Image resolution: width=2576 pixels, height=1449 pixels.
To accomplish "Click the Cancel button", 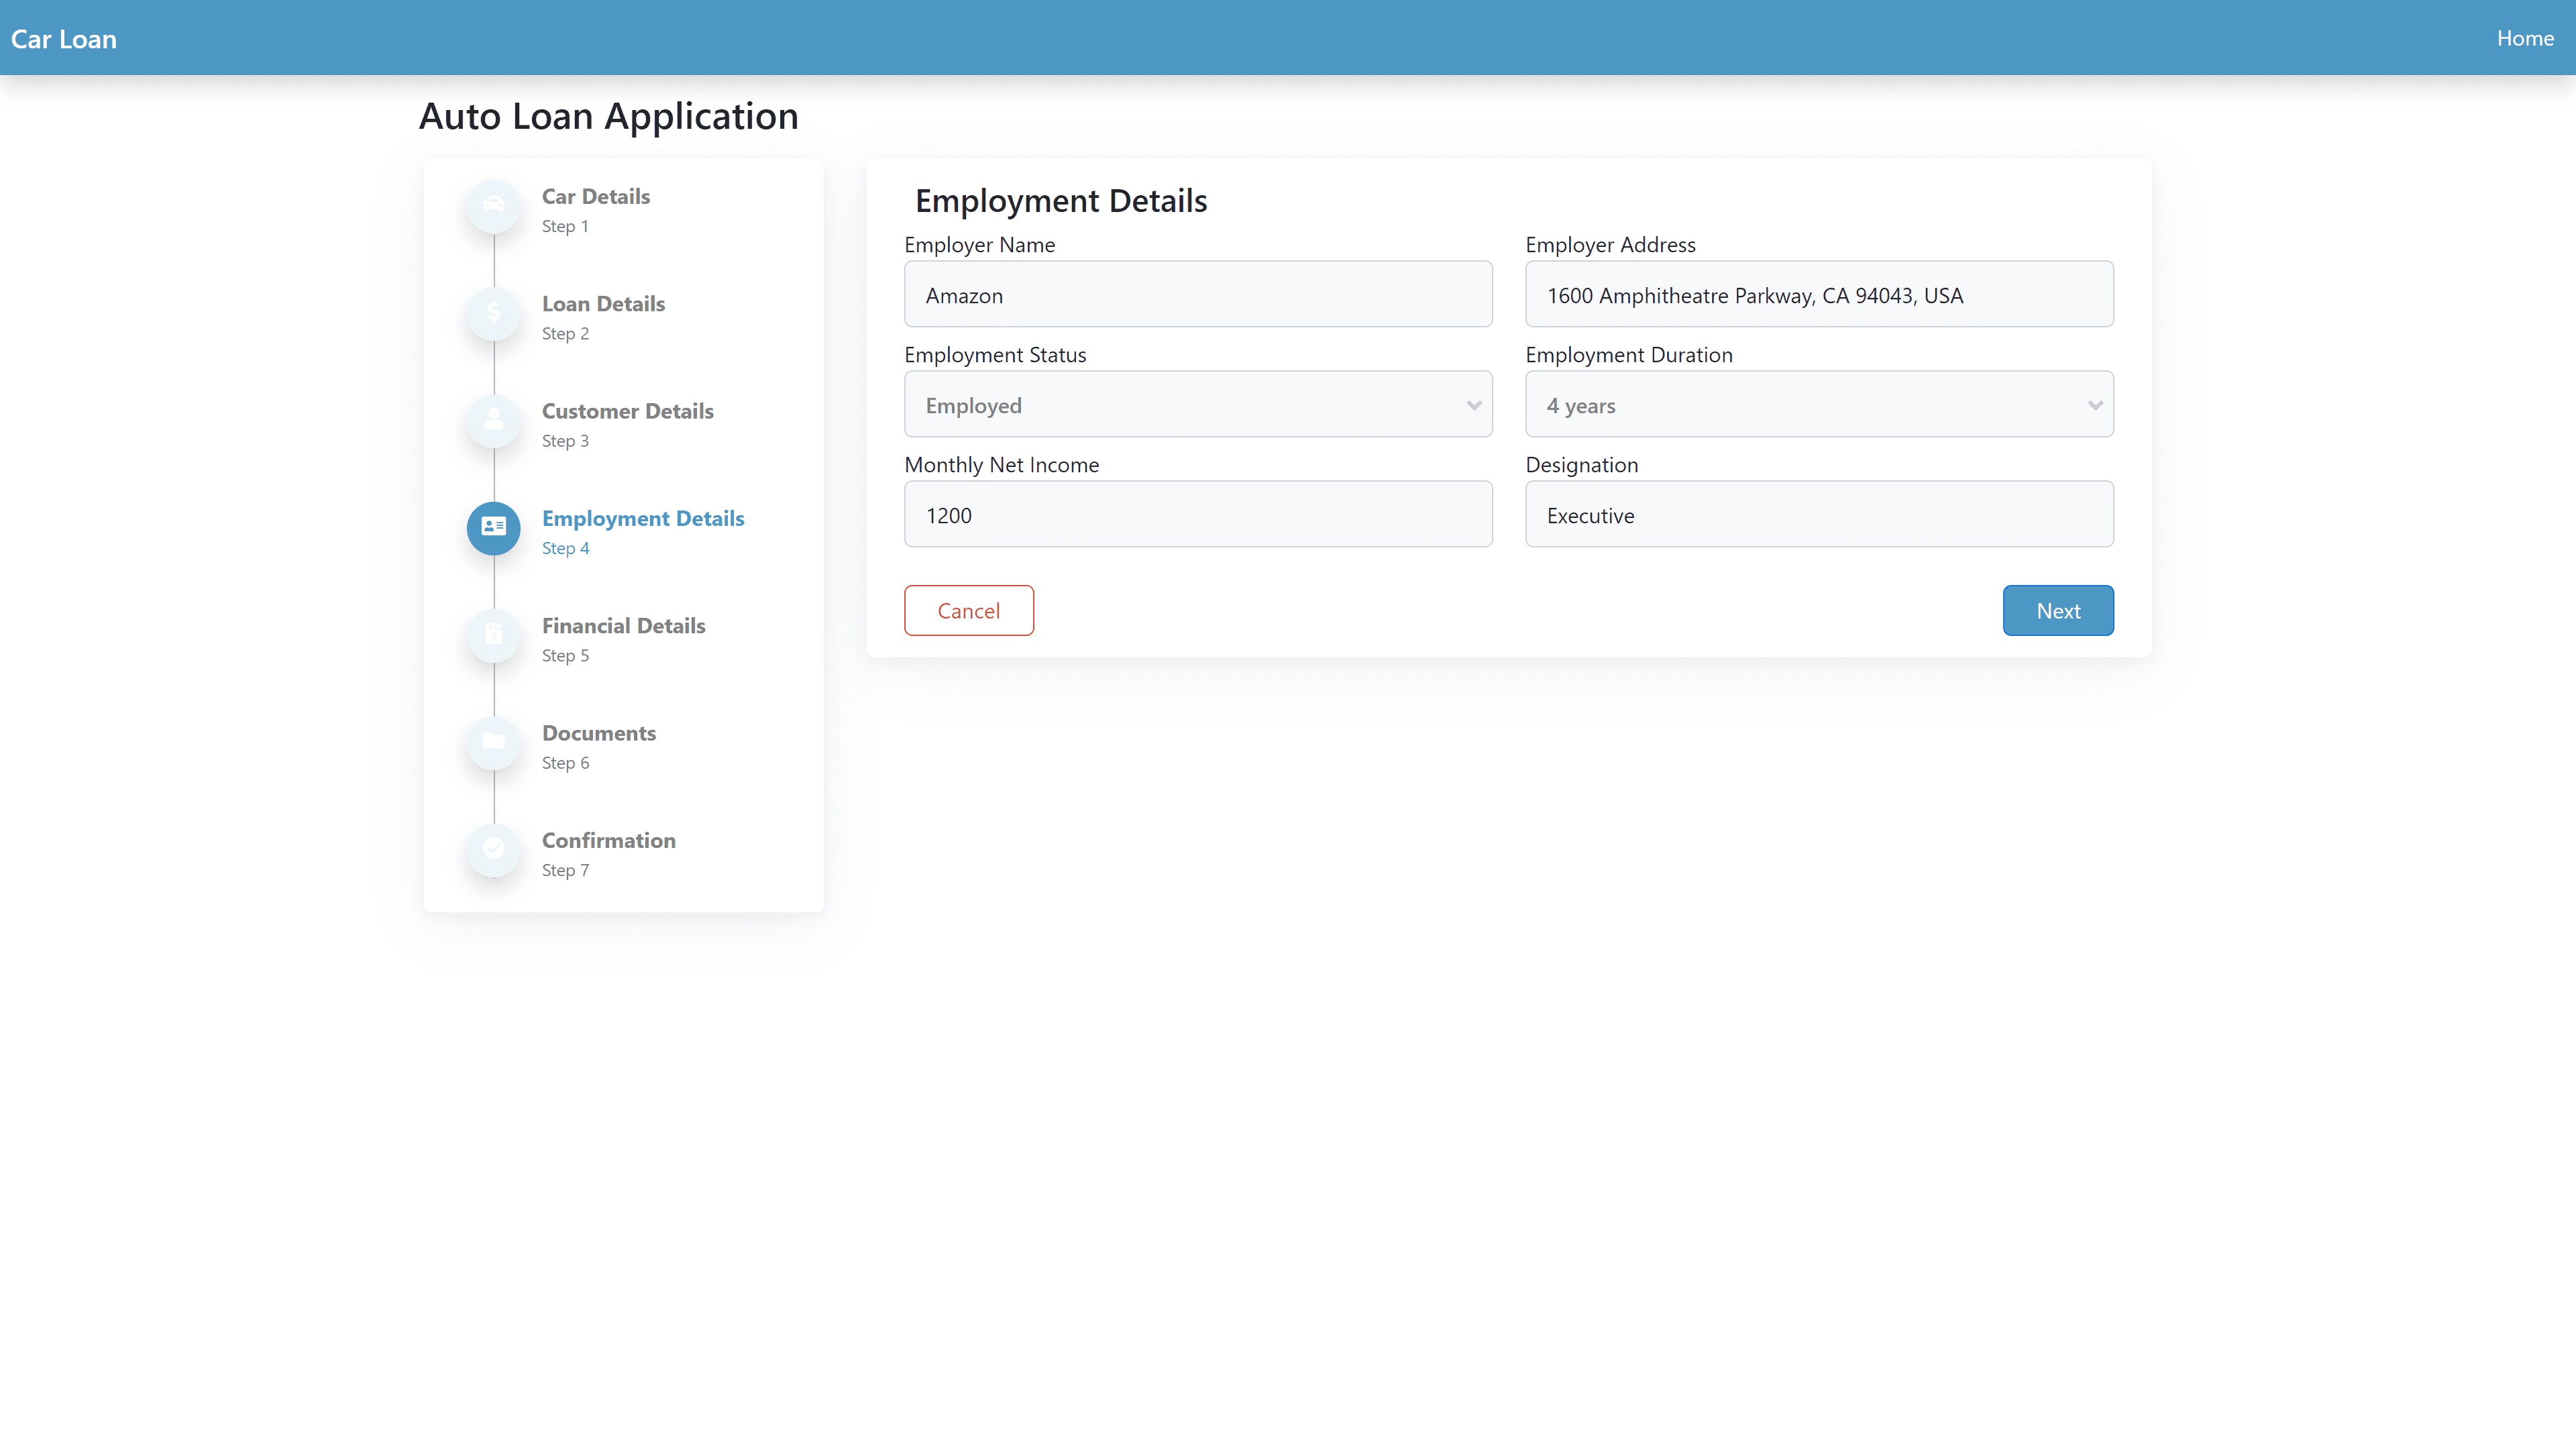I will (x=968, y=610).
